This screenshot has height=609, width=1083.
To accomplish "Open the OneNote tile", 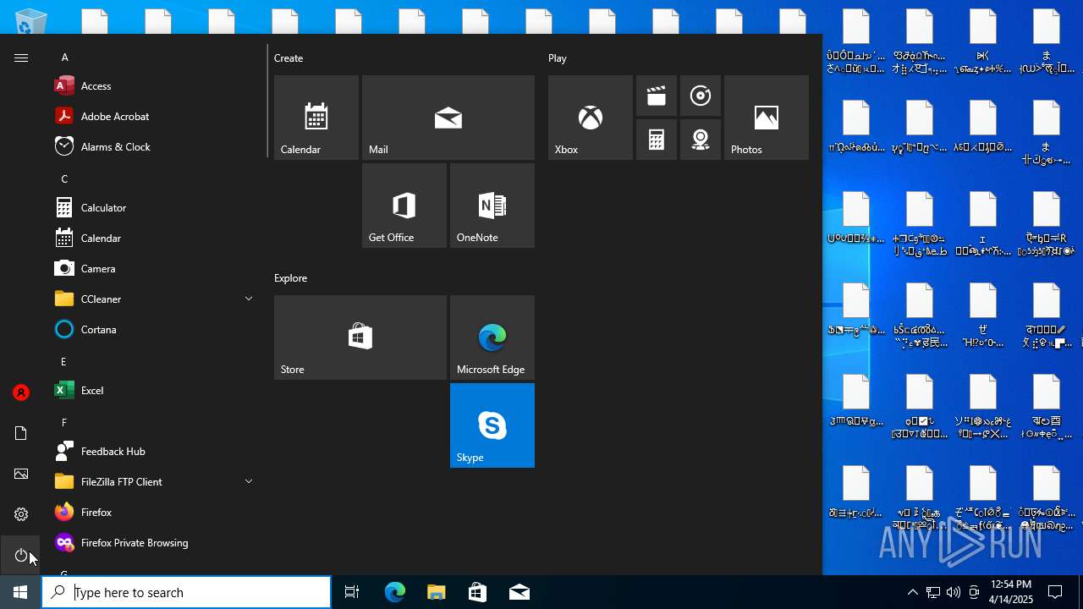I will pyautogui.click(x=492, y=206).
